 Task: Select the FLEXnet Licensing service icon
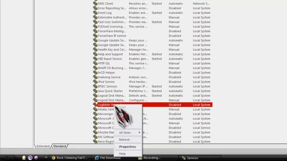point(95,26)
